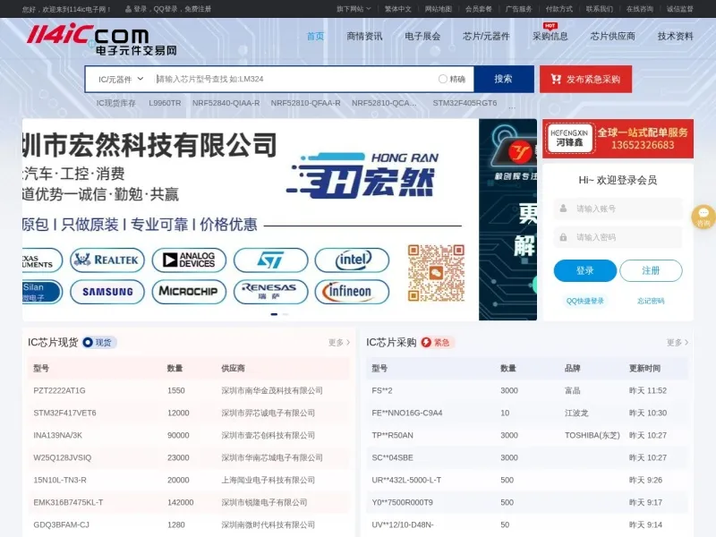Click the Samsung brand logo

(x=107, y=292)
